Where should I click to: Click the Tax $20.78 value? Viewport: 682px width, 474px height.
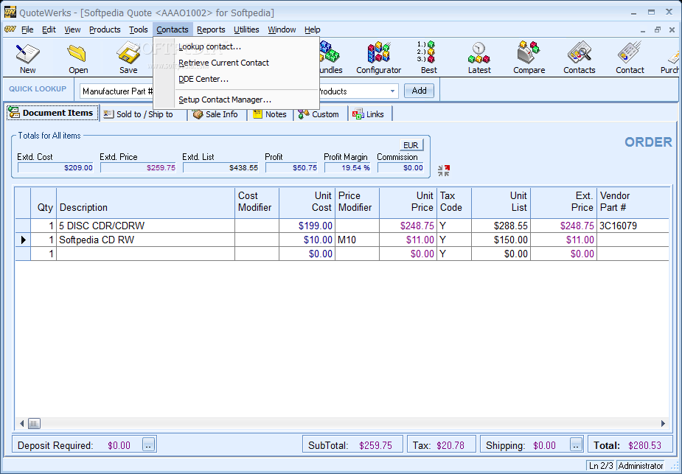(x=450, y=446)
